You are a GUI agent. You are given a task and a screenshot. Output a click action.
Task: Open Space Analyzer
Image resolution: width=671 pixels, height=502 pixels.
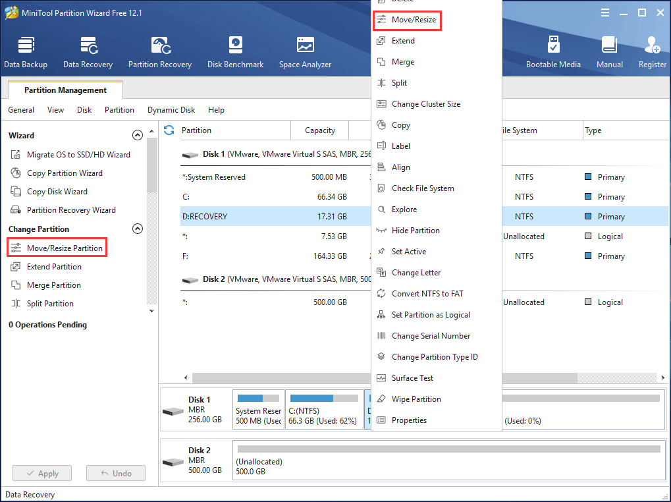(305, 52)
